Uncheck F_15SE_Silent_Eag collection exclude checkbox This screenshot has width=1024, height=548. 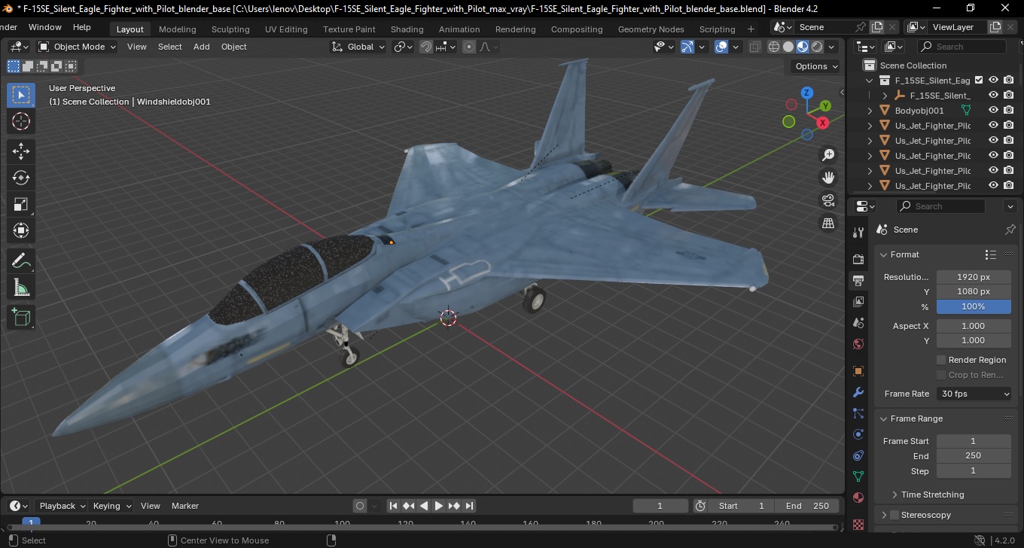[979, 80]
